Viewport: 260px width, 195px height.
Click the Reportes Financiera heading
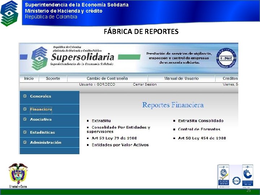173,105
